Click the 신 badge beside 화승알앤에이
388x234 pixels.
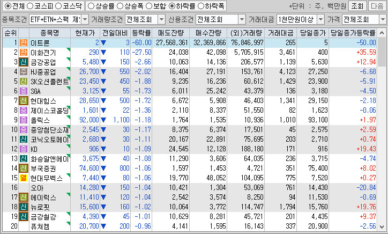[24, 159]
